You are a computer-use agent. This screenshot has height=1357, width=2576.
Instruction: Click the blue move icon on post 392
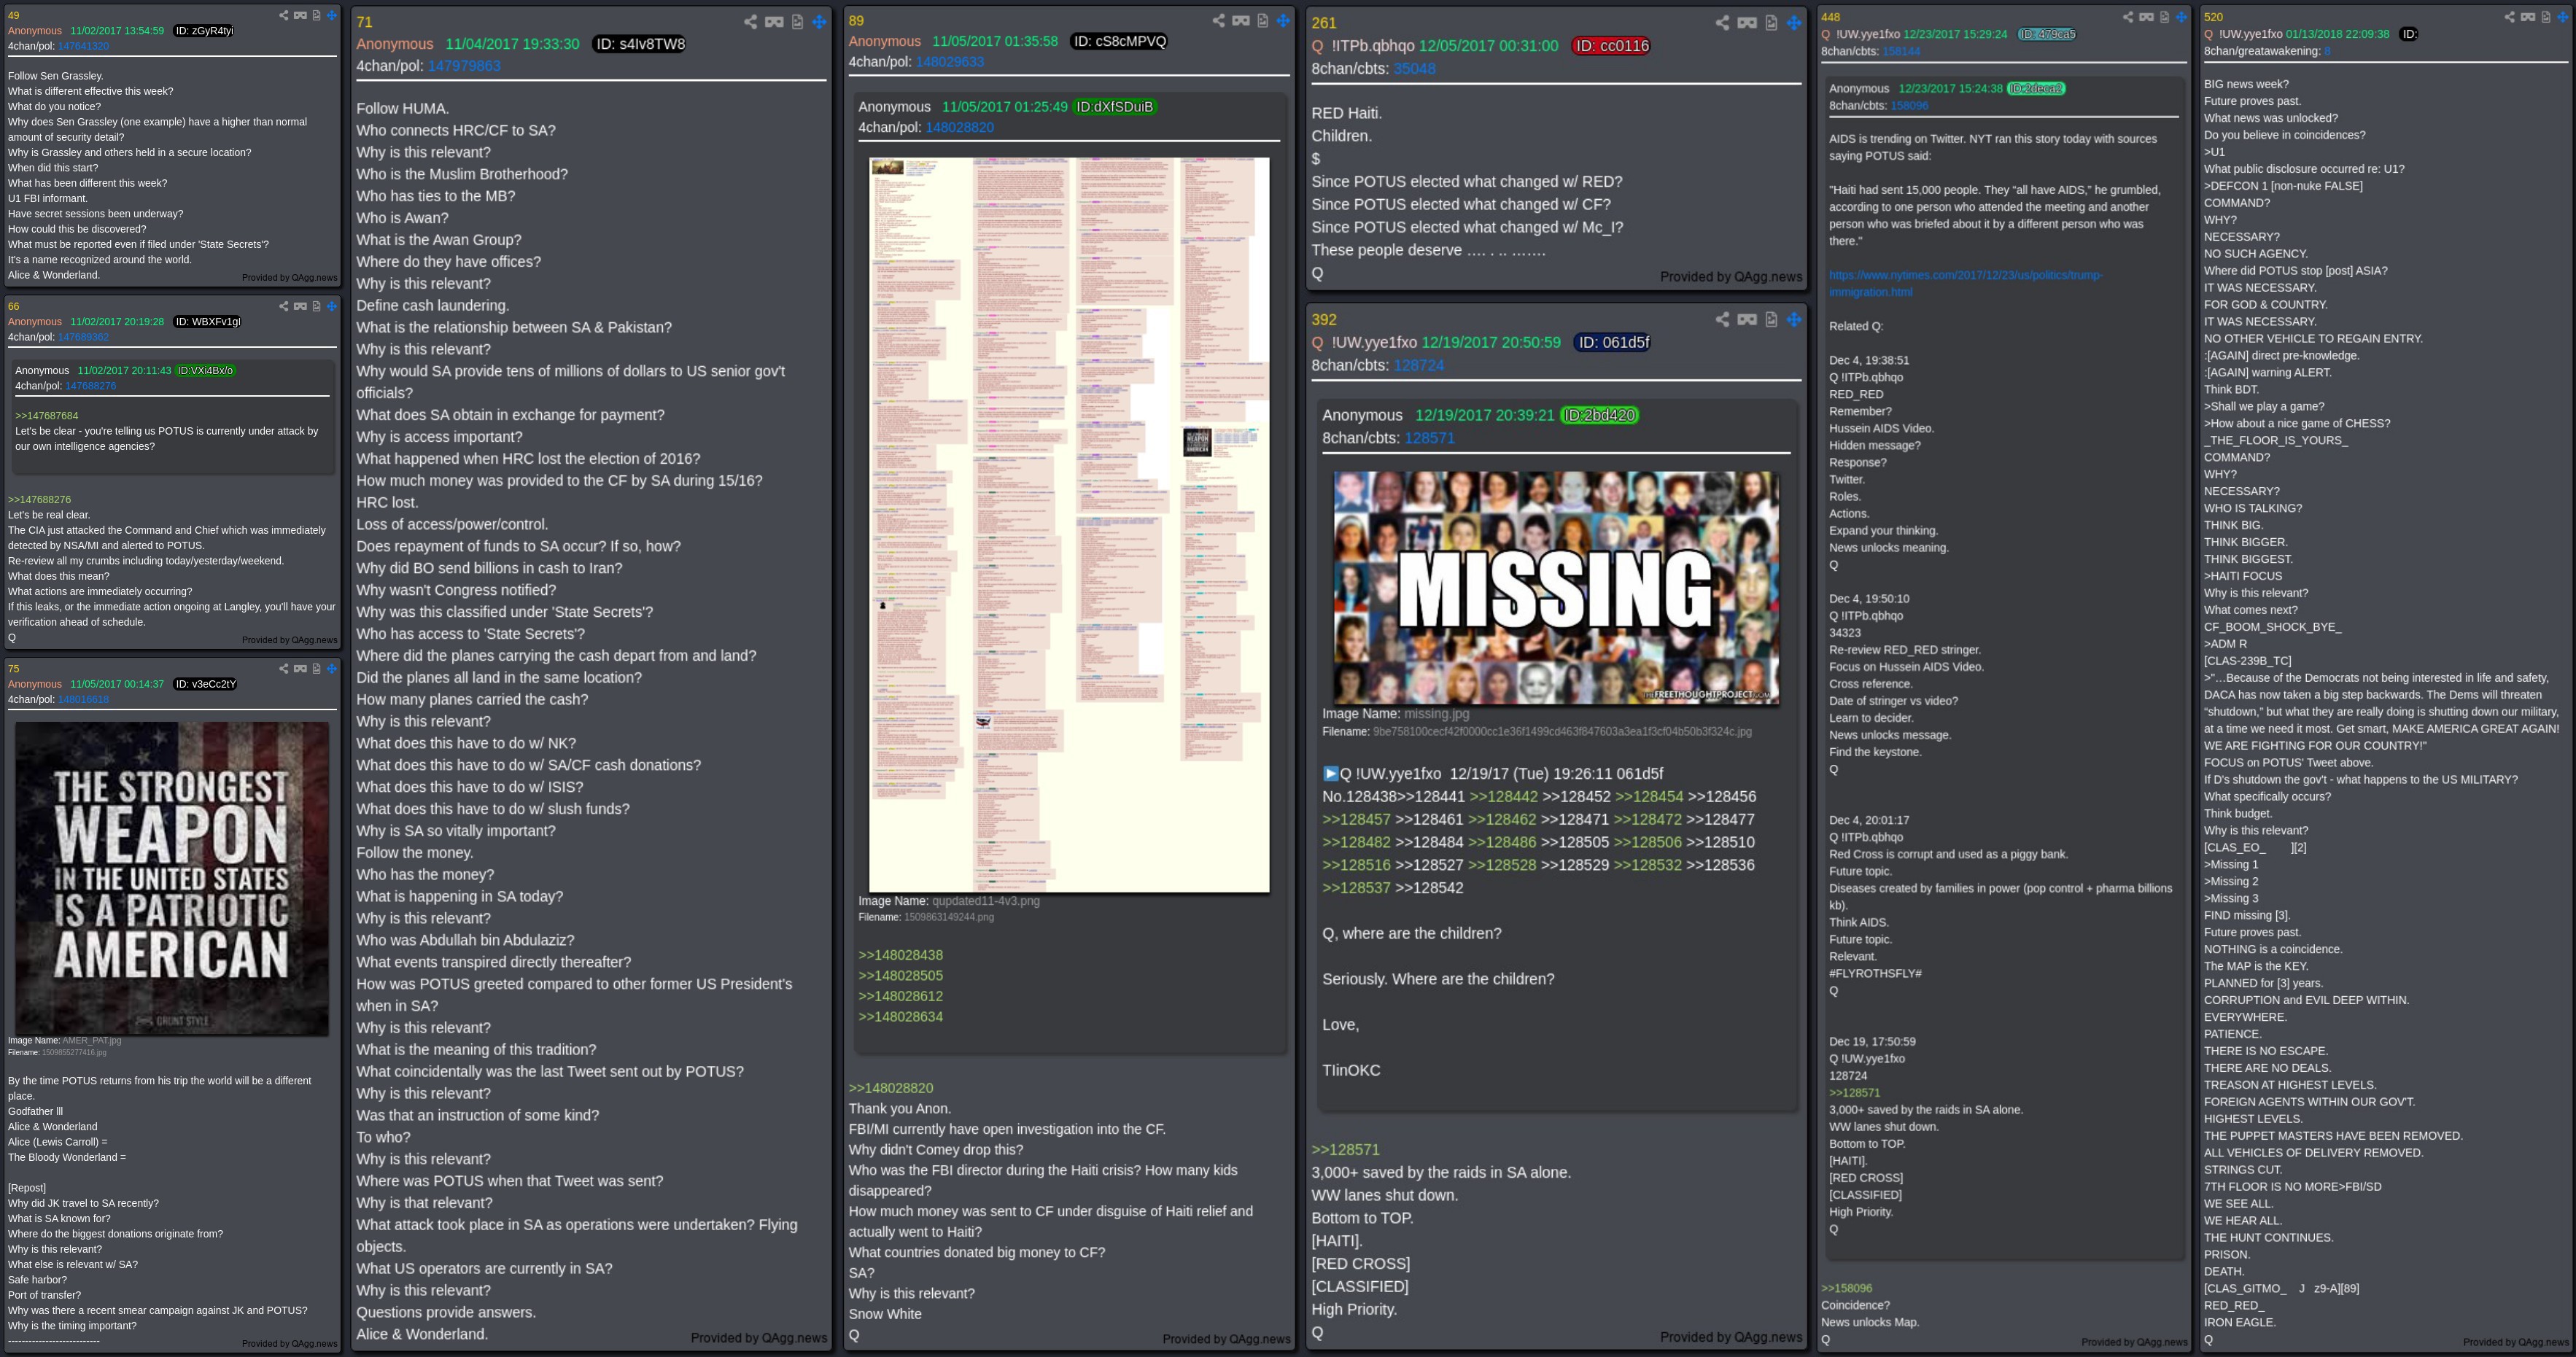[1794, 320]
